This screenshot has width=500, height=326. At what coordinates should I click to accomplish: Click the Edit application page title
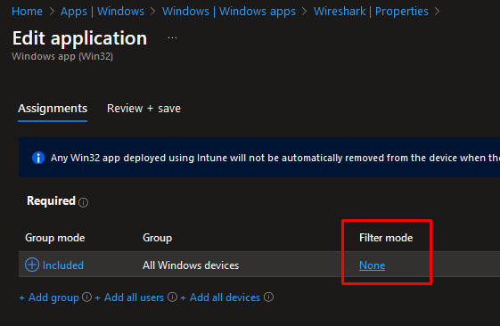click(79, 38)
